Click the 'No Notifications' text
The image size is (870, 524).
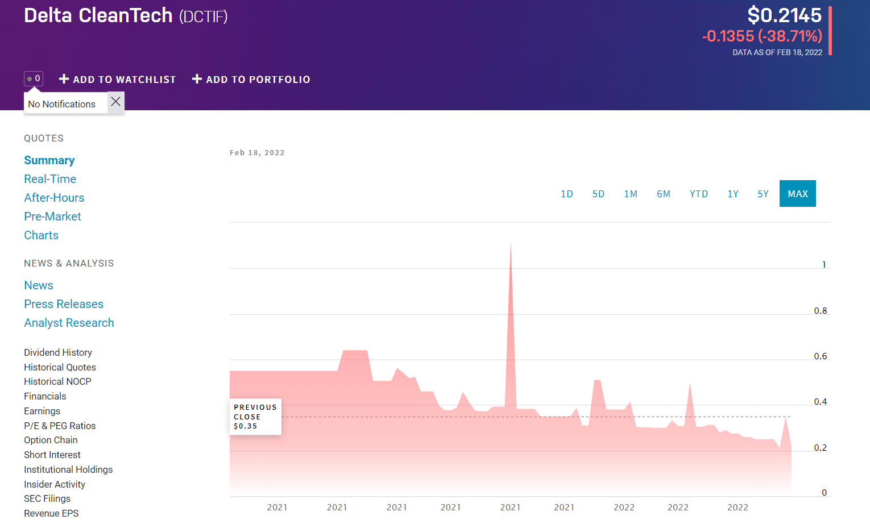pos(61,104)
